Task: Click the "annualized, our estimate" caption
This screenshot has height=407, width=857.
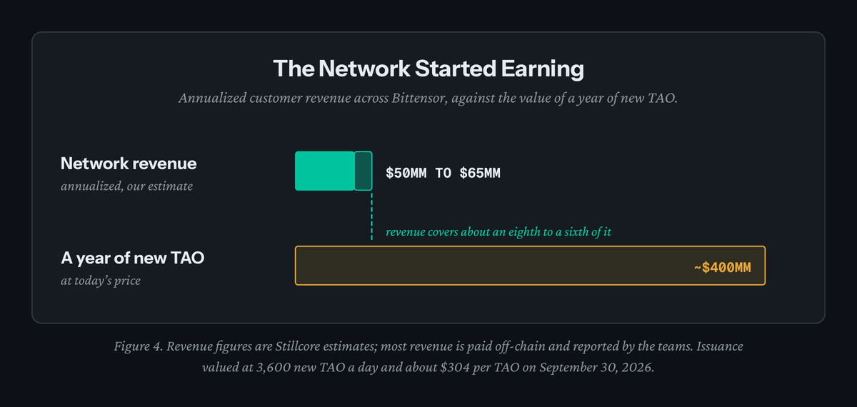Action: [x=126, y=186]
